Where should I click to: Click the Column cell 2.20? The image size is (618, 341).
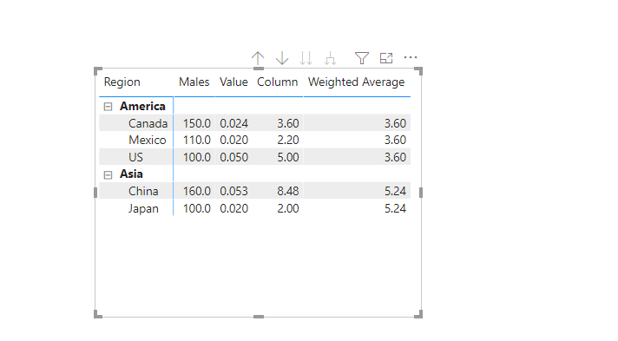288,140
